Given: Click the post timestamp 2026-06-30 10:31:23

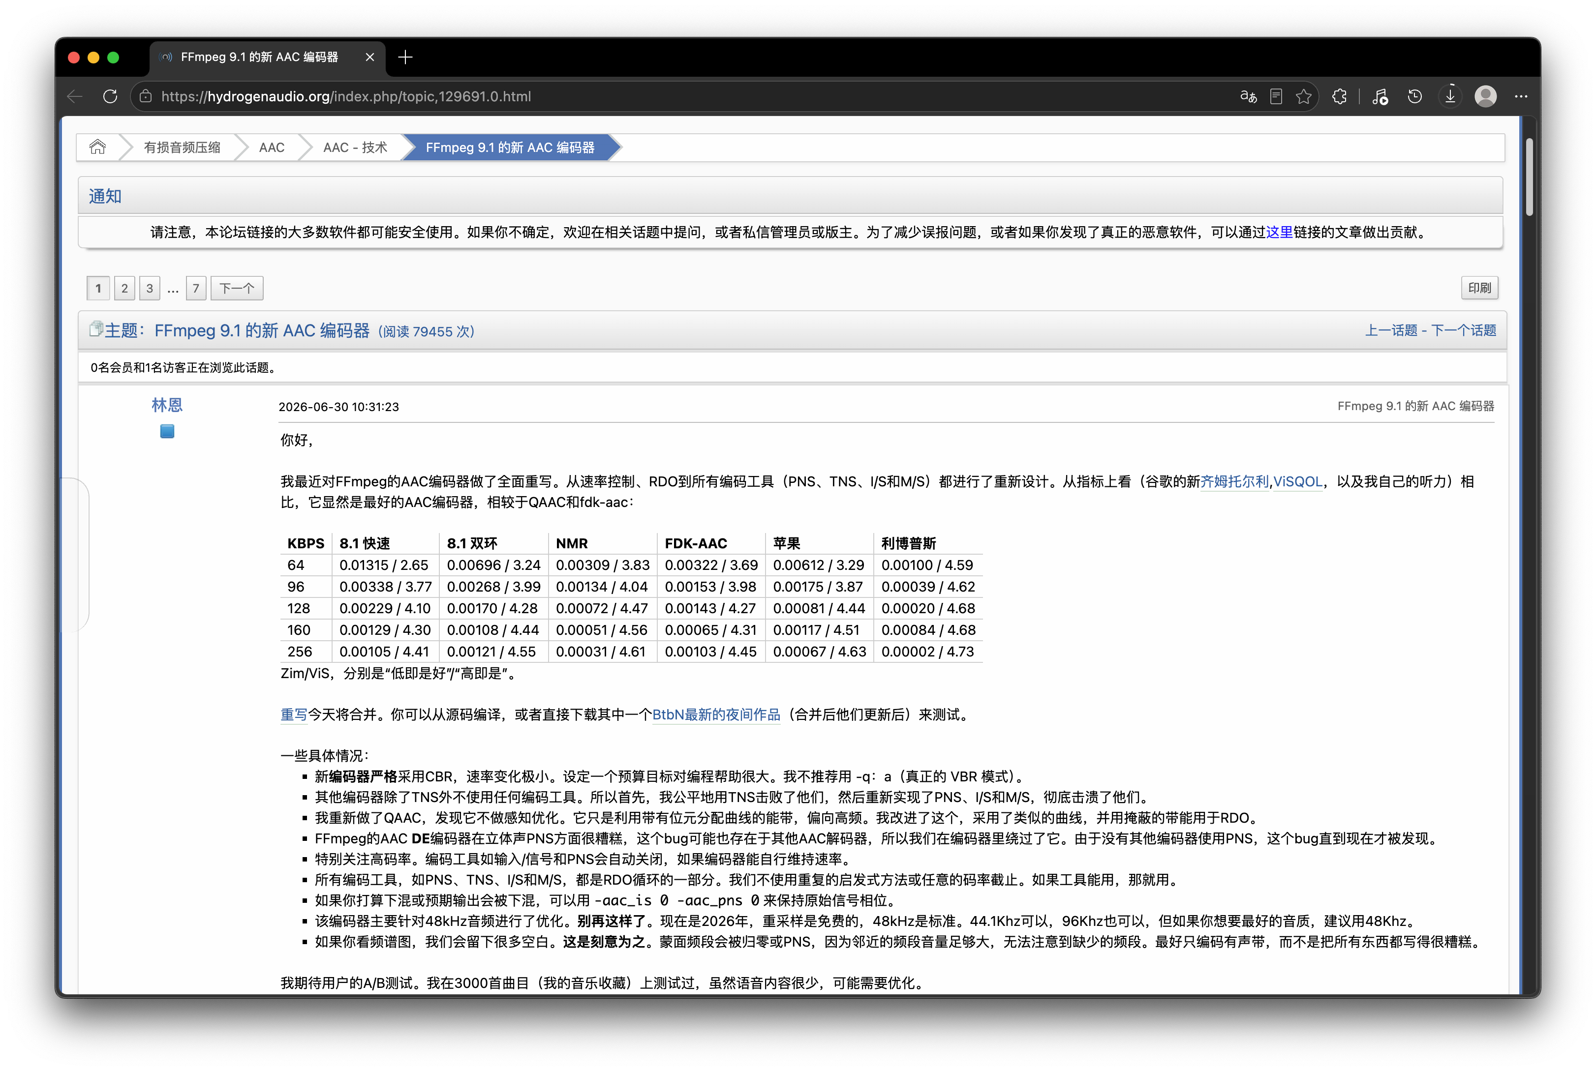Looking at the screenshot, I should click(x=339, y=407).
